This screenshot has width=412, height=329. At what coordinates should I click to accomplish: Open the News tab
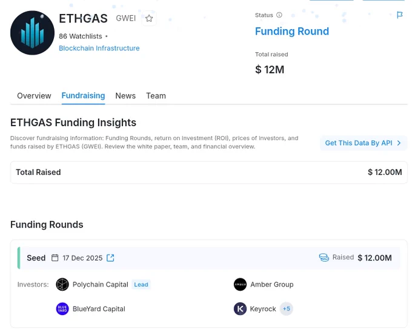[x=125, y=96]
